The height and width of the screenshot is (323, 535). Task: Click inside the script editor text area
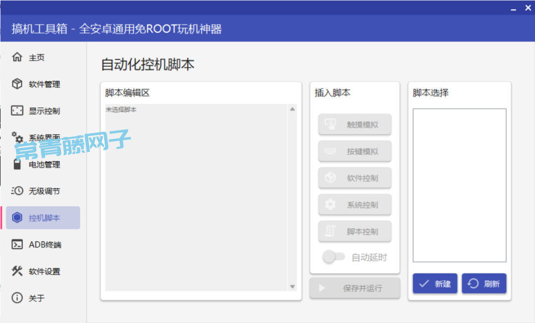click(196, 198)
